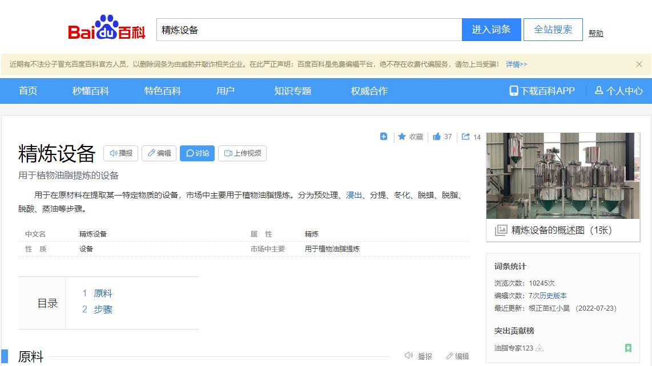This screenshot has height=366, width=652.
Task: Dismiss the scam warning banner with the × icon
Action: 639,64
